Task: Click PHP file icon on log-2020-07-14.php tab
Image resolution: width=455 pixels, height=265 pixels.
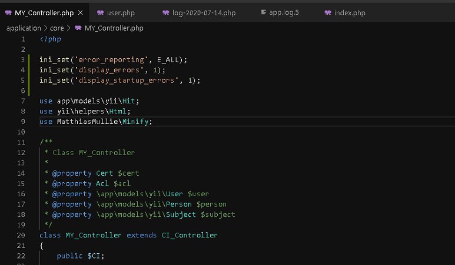Action: point(165,12)
